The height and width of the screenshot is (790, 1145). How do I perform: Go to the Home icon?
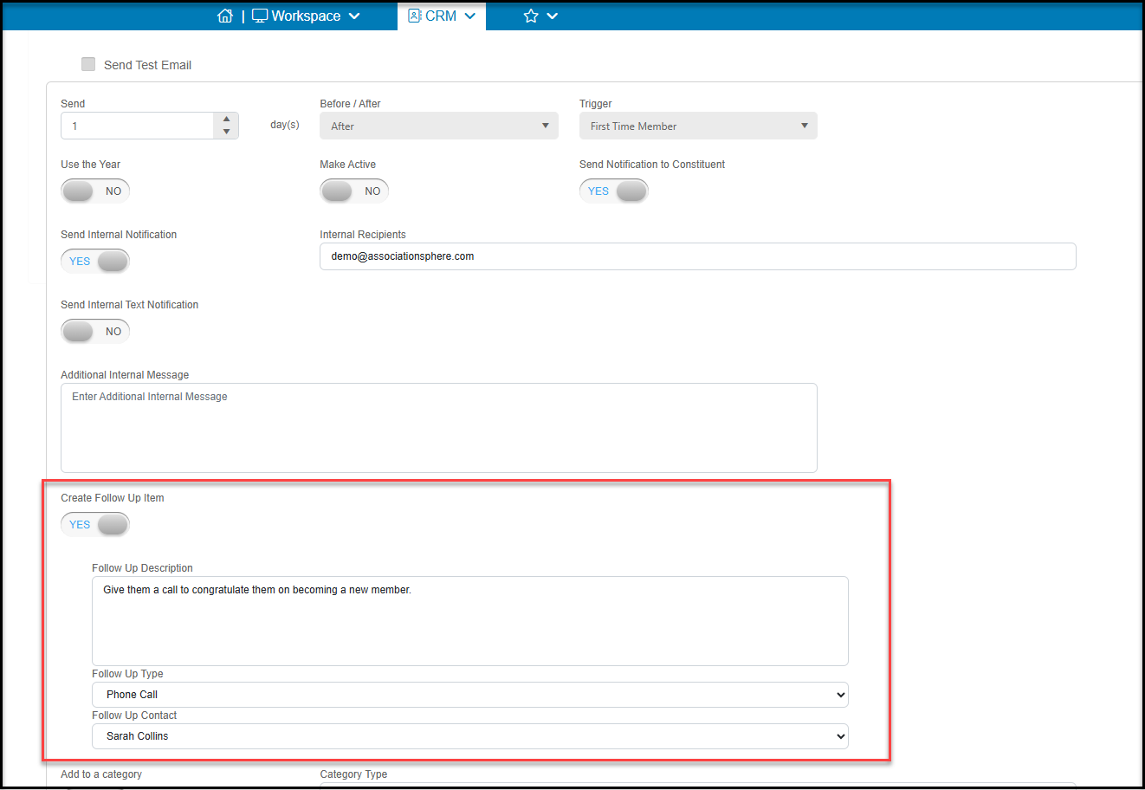pos(225,16)
